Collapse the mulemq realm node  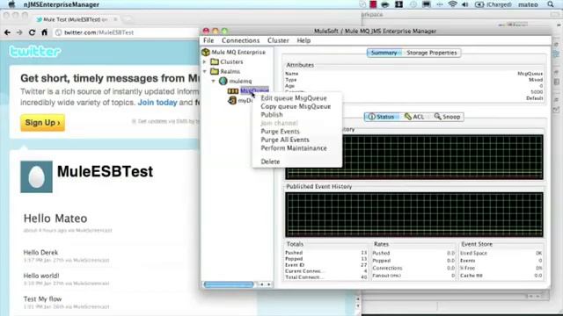[214, 82]
